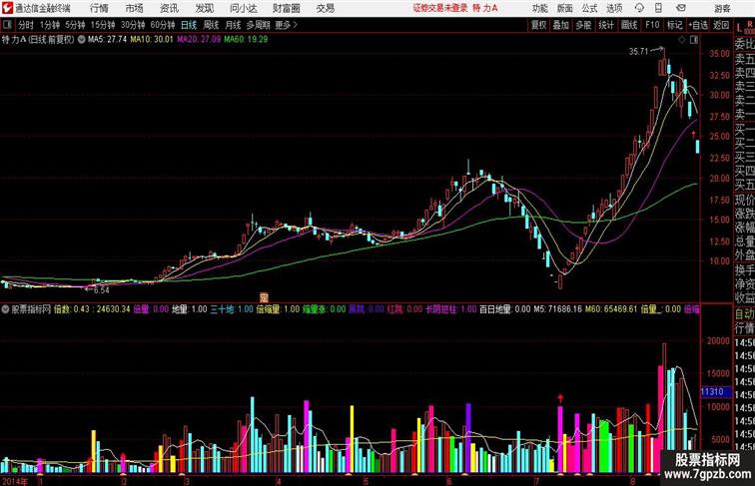Switch to 分时 chart tab
Image resolution: width=755 pixels, height=486 pixels.
26,25
